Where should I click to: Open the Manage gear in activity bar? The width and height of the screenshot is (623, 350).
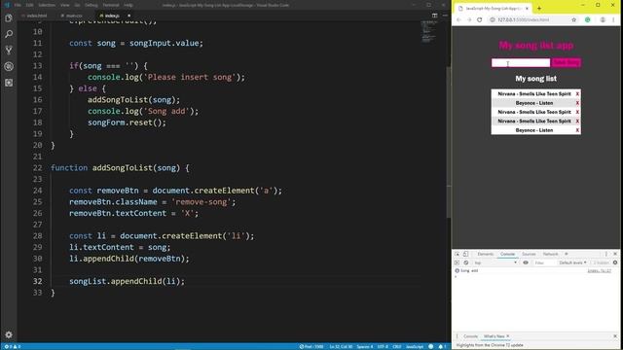coord(9,334)
